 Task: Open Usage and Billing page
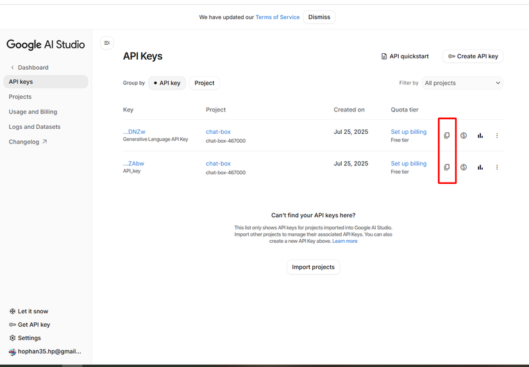click(x=33, y=112)
